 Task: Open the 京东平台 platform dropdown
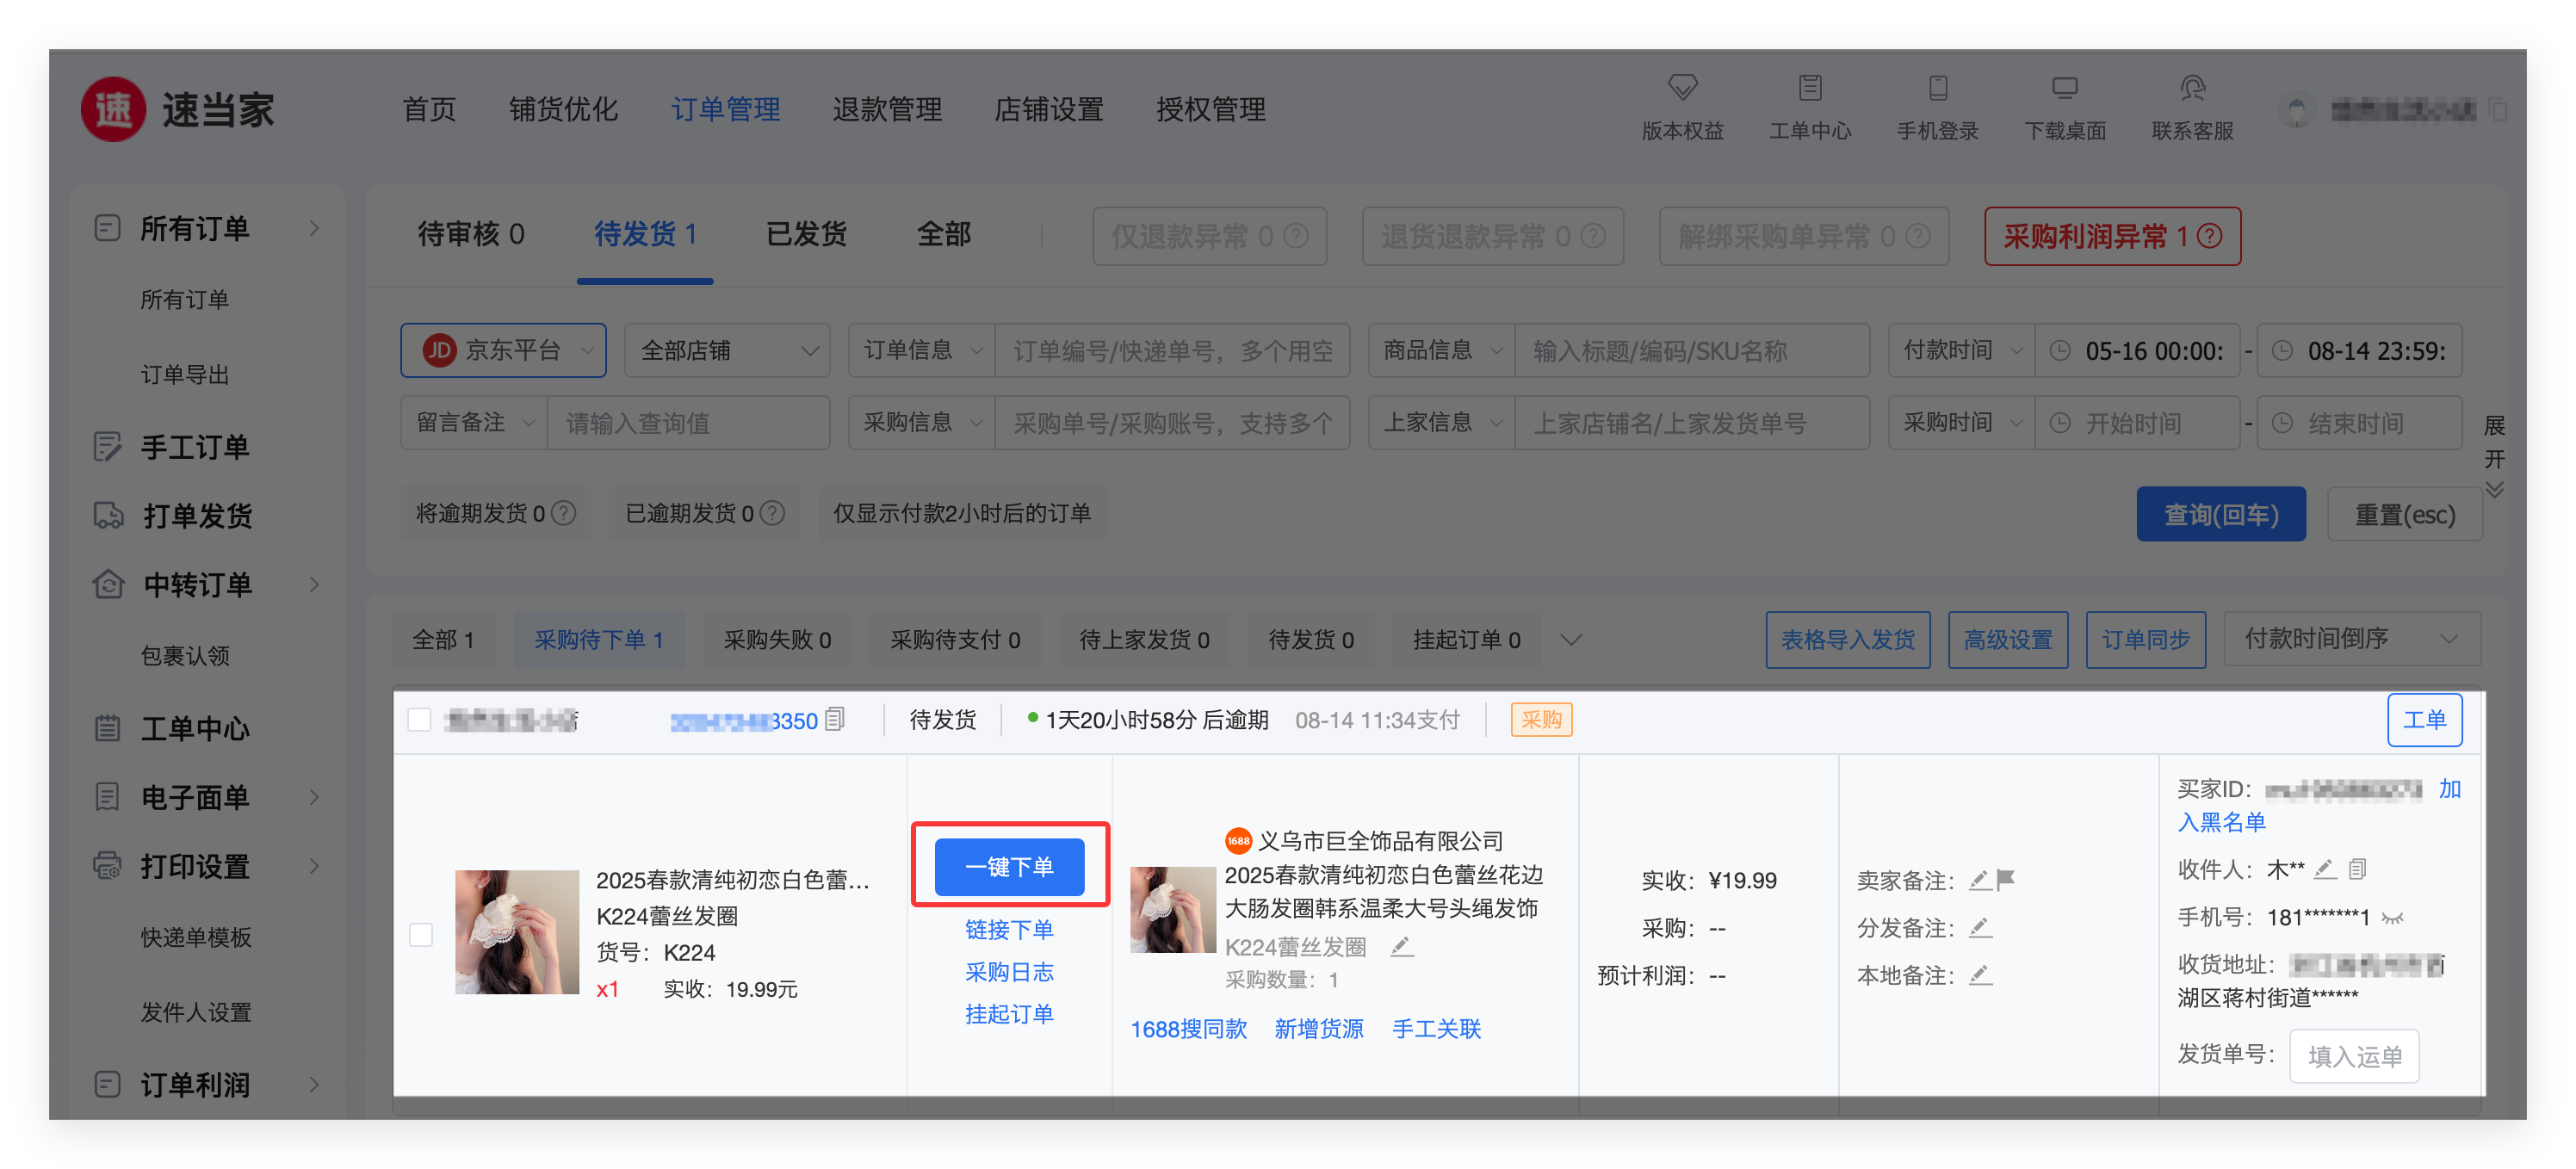pyautogui.click(x=503, y=350)
